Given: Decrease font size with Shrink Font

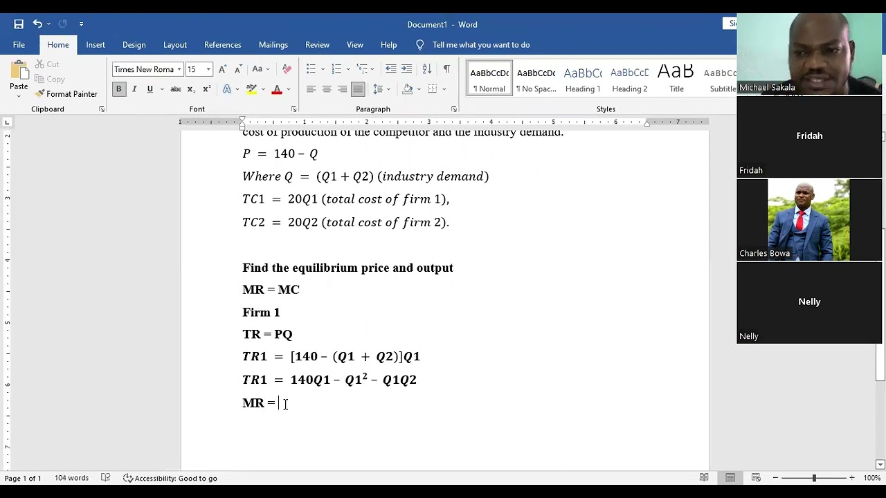Looking at the screenshot, I should point(238,69).
